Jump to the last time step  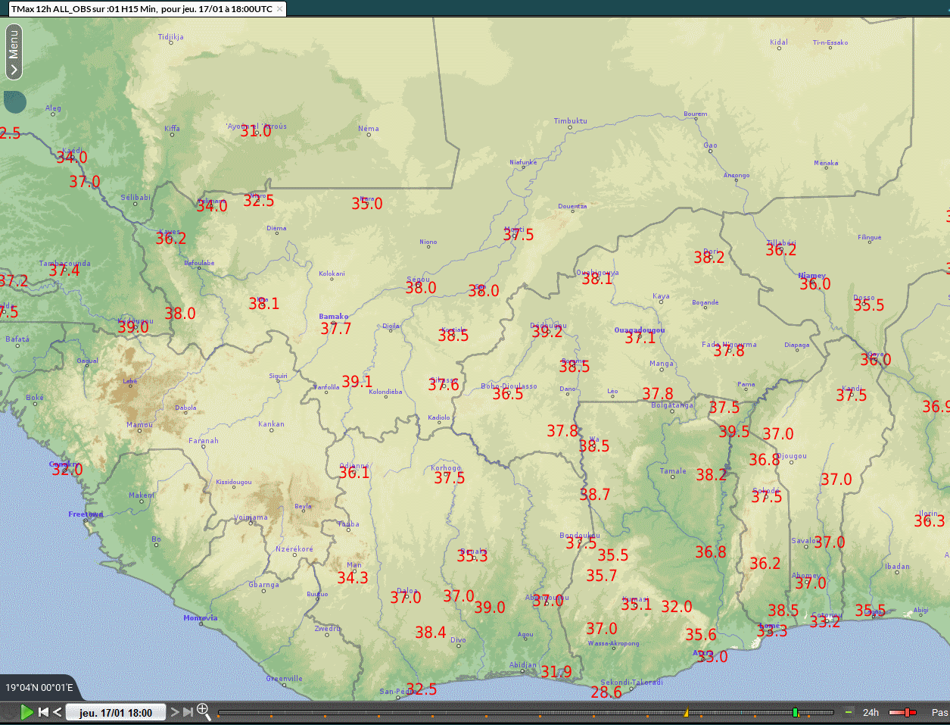pos(188,712)
